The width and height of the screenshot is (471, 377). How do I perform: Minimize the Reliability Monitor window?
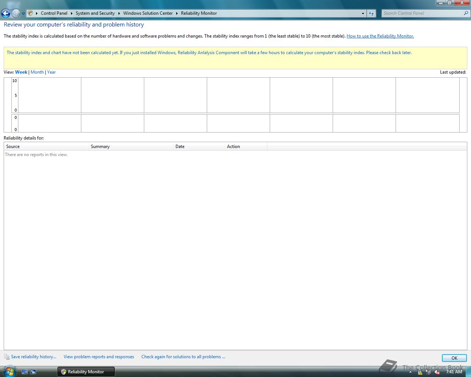[x=441, y=3]
